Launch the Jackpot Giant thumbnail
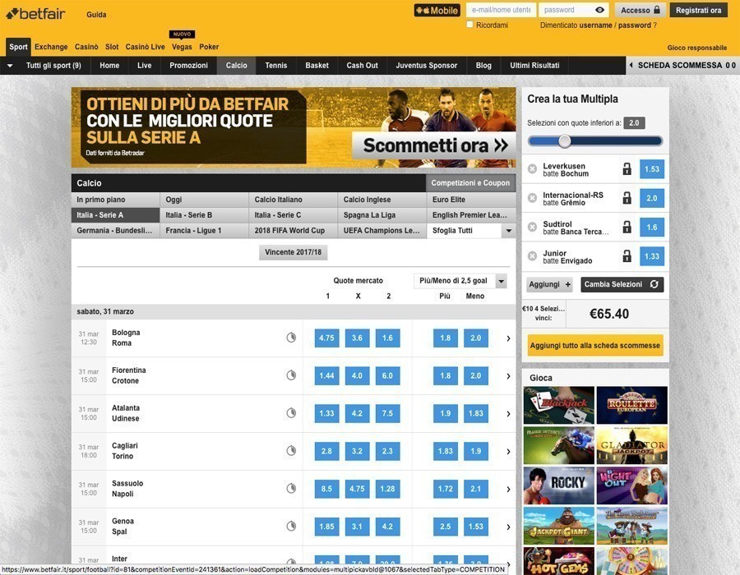The height and width of the screenshot is (575, 740). (559, 526)
